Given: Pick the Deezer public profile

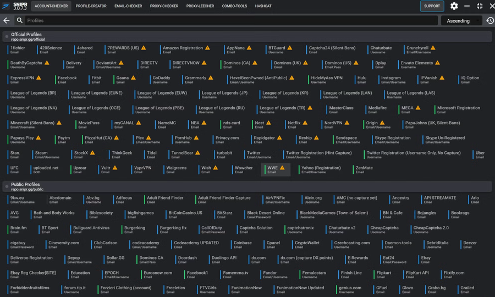Looking at the screenshot, I should pos(469,245).
